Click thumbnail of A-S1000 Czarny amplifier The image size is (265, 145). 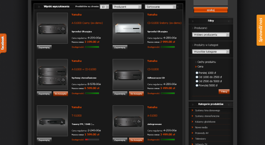click(x=52, y=28)
